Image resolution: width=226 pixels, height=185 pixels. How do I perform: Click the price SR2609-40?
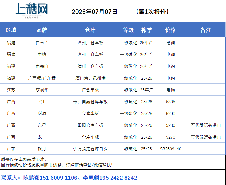click(171, 149)
